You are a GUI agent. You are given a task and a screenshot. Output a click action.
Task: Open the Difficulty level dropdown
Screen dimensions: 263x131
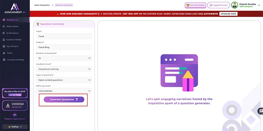coord(64,91)
